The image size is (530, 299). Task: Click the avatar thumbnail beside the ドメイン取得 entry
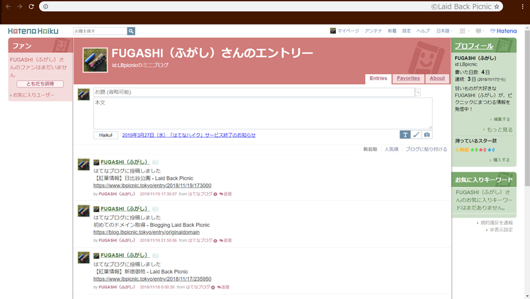(x=83, y=211)
